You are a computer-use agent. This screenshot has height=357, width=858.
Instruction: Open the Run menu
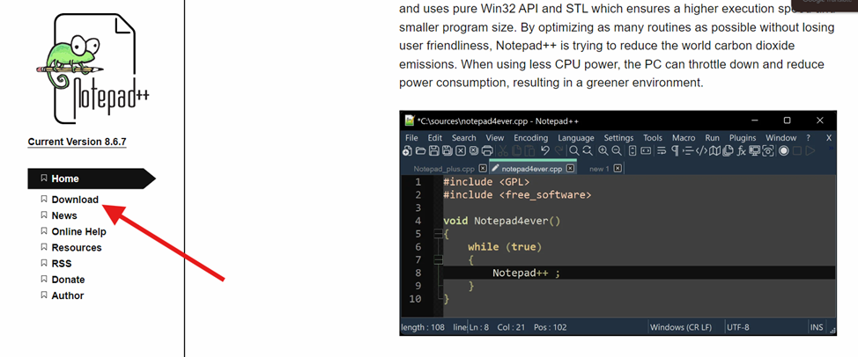tap(712, 137)
